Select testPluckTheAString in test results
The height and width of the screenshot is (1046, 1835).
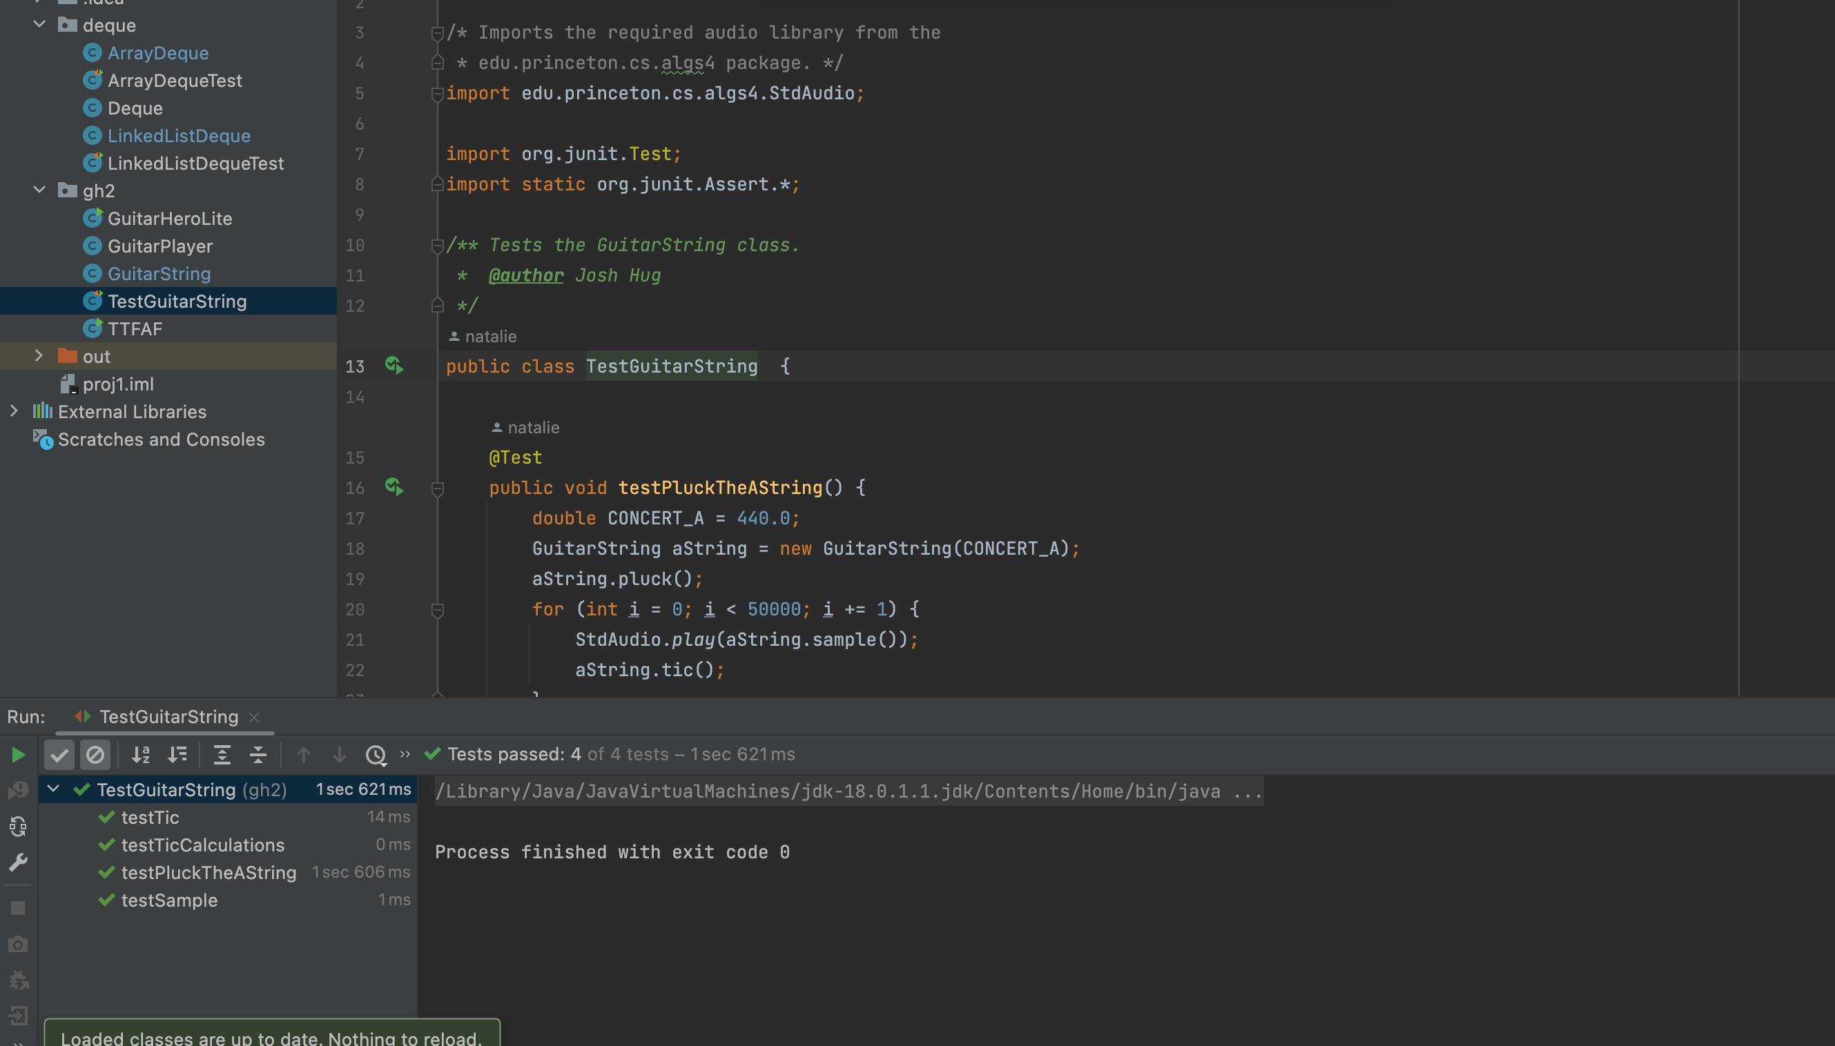point(208,872)
